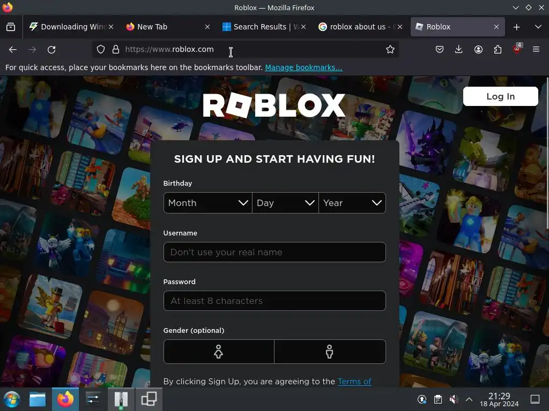This screenshot has width=549, height=411.
Task: Focus the Username input field
Action: point(274,252)
